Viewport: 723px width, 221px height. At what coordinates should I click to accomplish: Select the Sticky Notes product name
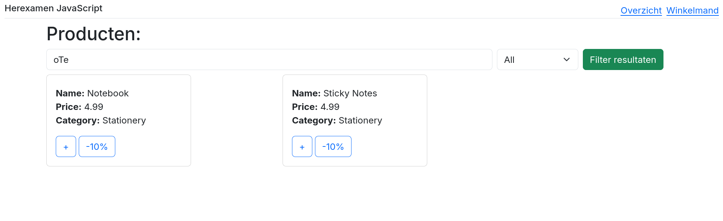coord(350,93)
